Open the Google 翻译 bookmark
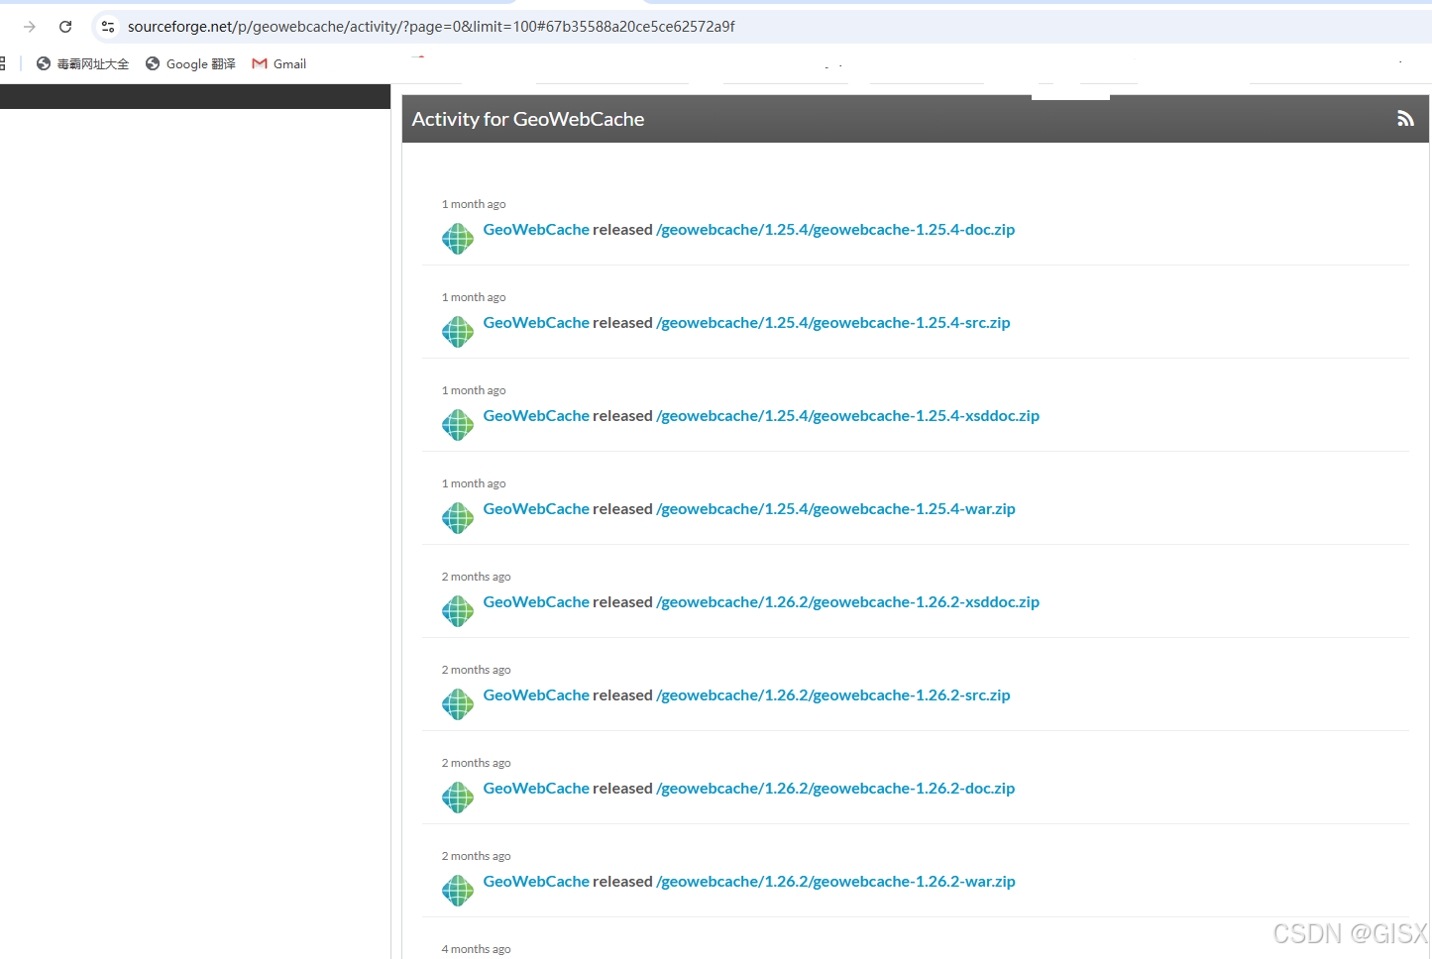Image resolution: width=1432 pixels, height=959 pixels. coord(190,63)
